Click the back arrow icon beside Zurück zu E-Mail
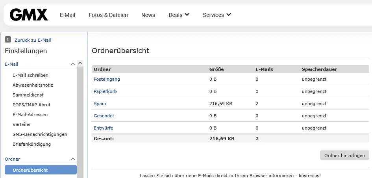This screenshot has height=178, width=372. (8, 40)
